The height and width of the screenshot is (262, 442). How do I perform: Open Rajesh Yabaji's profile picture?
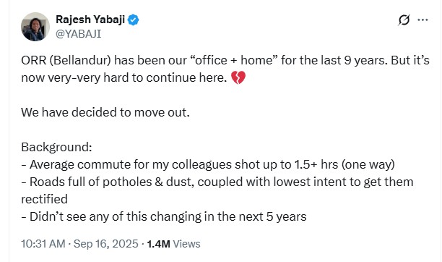(x=35, y=27)
